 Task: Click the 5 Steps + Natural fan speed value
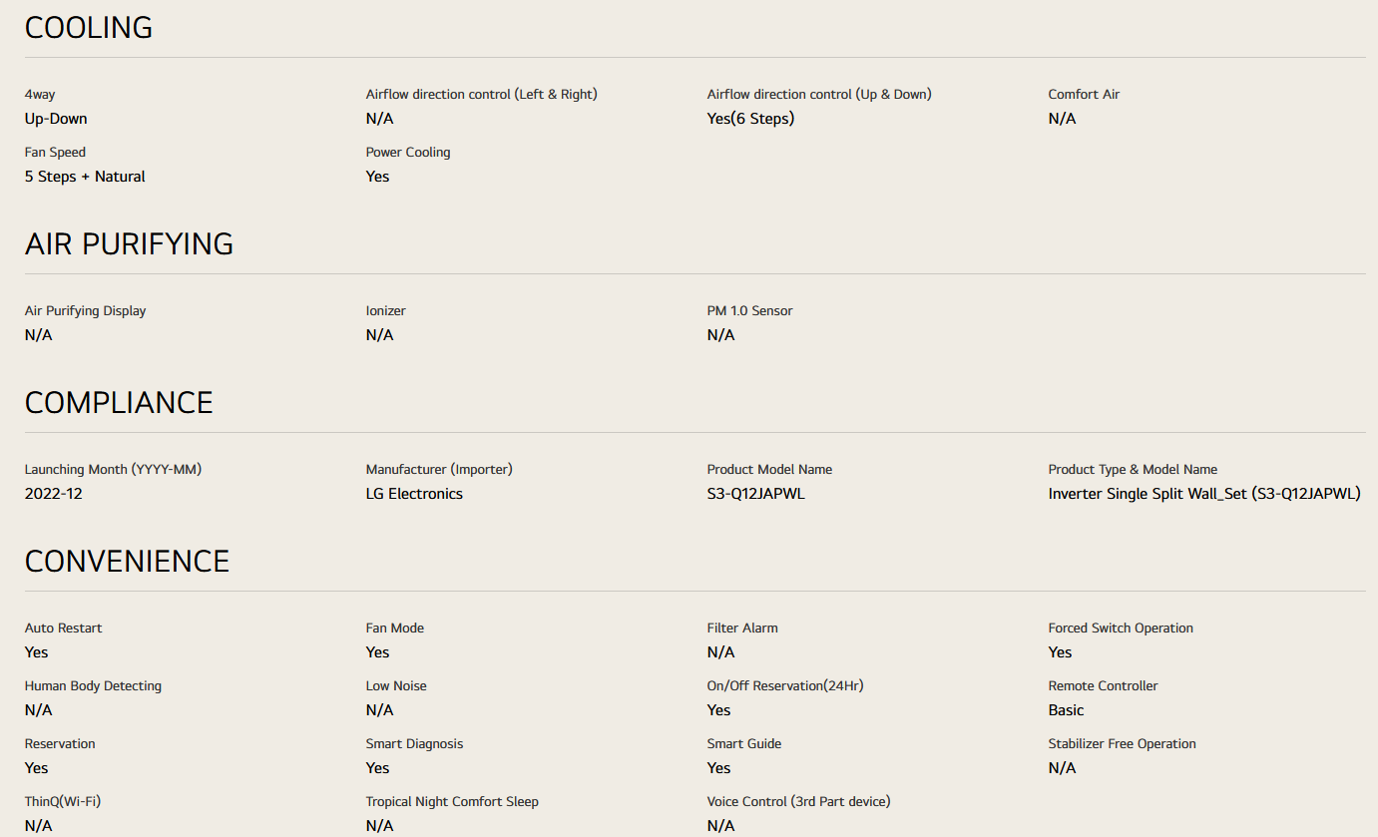click(x=85, y=177)
